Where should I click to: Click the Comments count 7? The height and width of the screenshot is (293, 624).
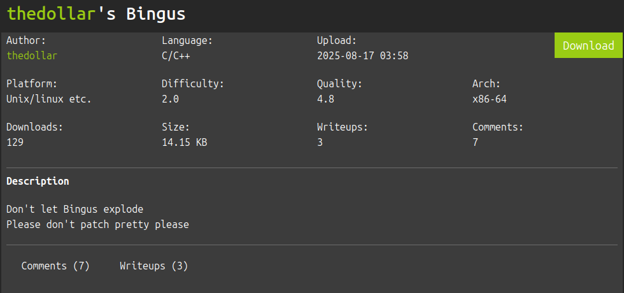tap(475, 142)
